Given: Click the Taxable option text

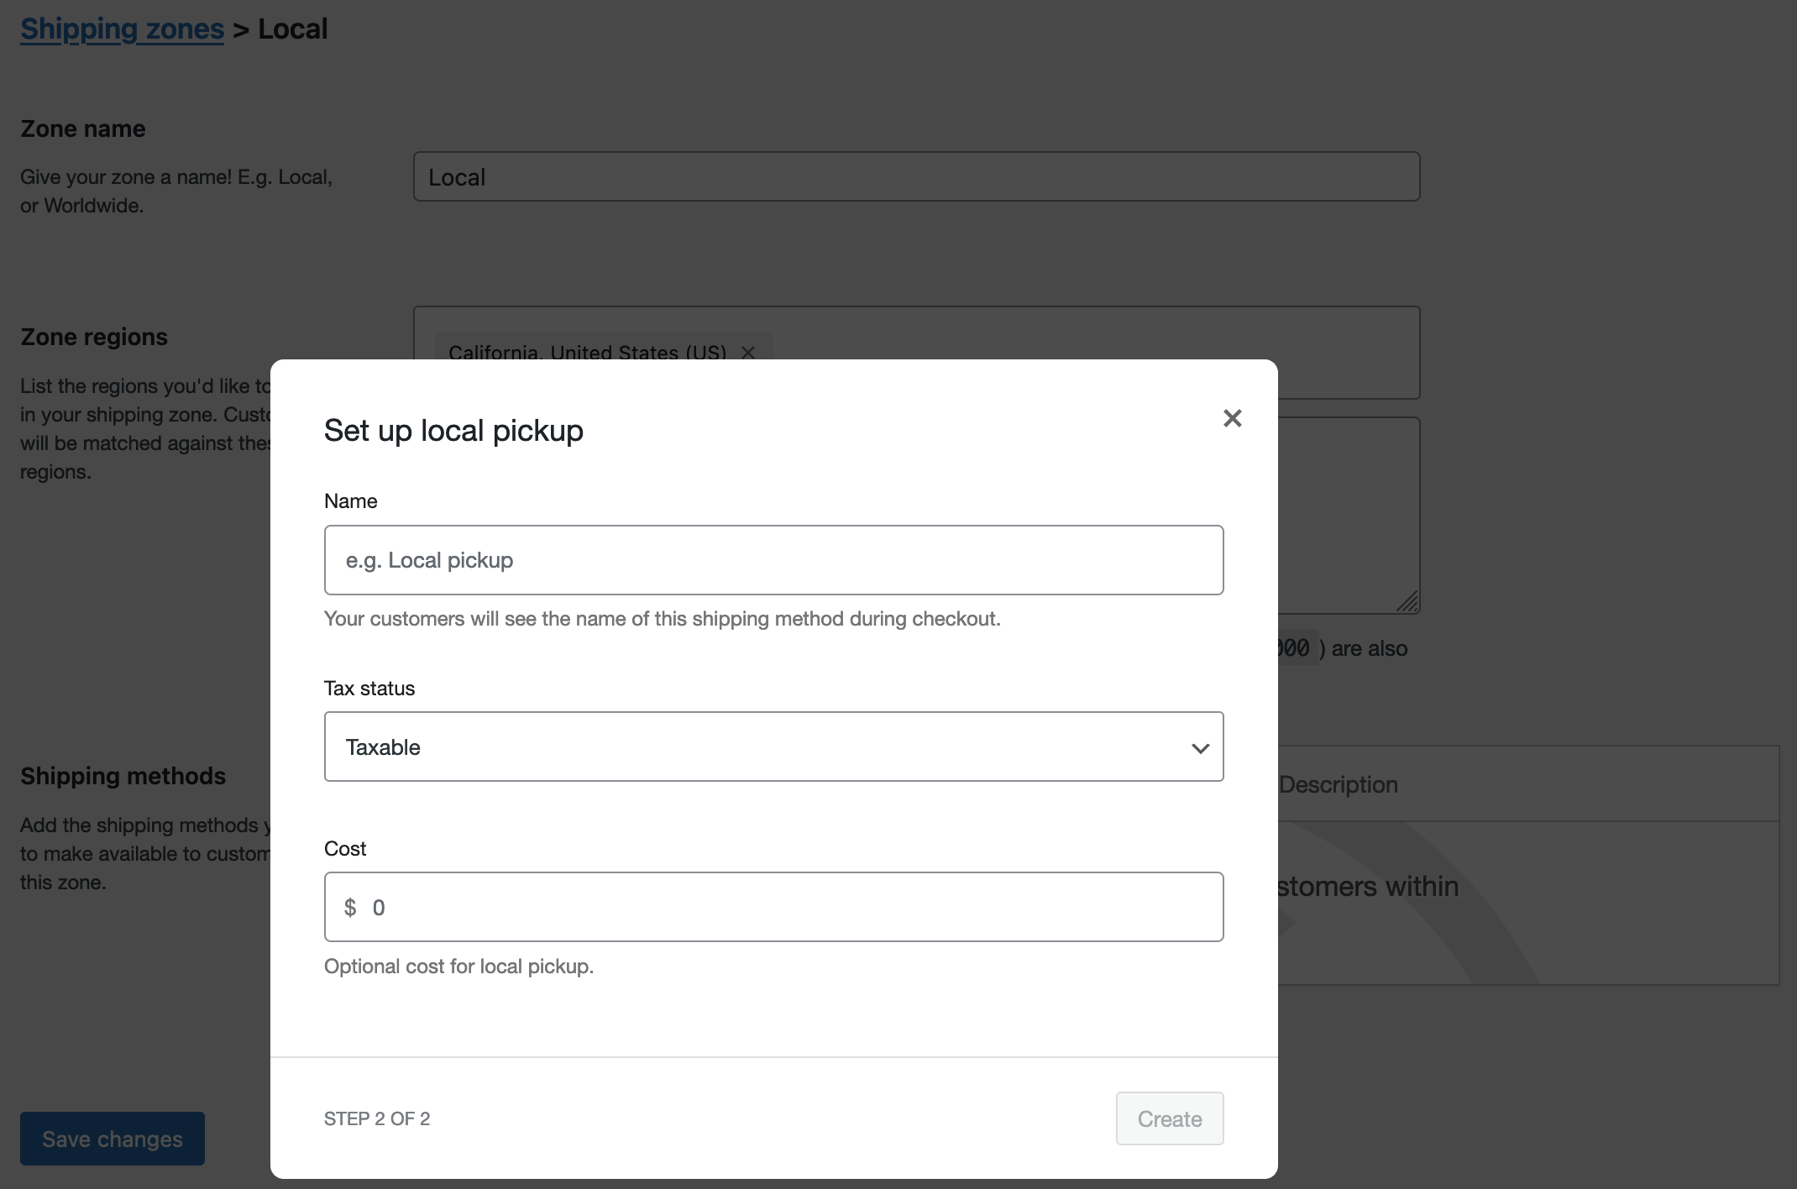Looking at the screenshot, I should (x=383, y=746).
